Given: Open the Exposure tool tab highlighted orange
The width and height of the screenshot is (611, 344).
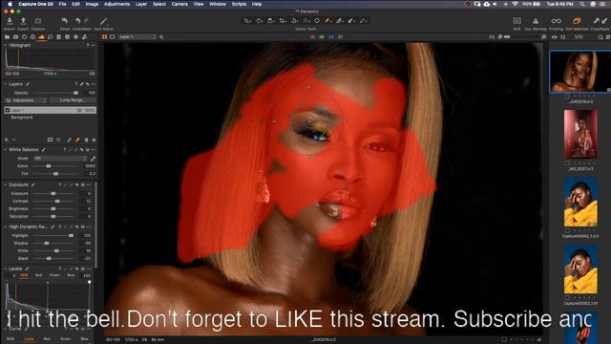Looking at the screenshot, I should (41, 37).
